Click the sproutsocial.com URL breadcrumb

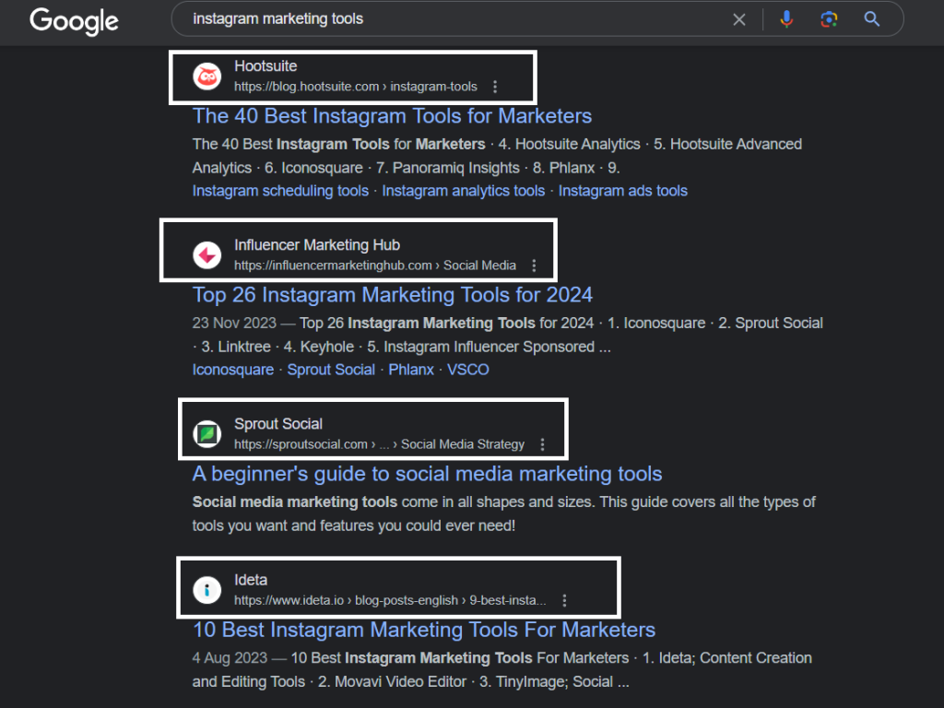point(379,444)
